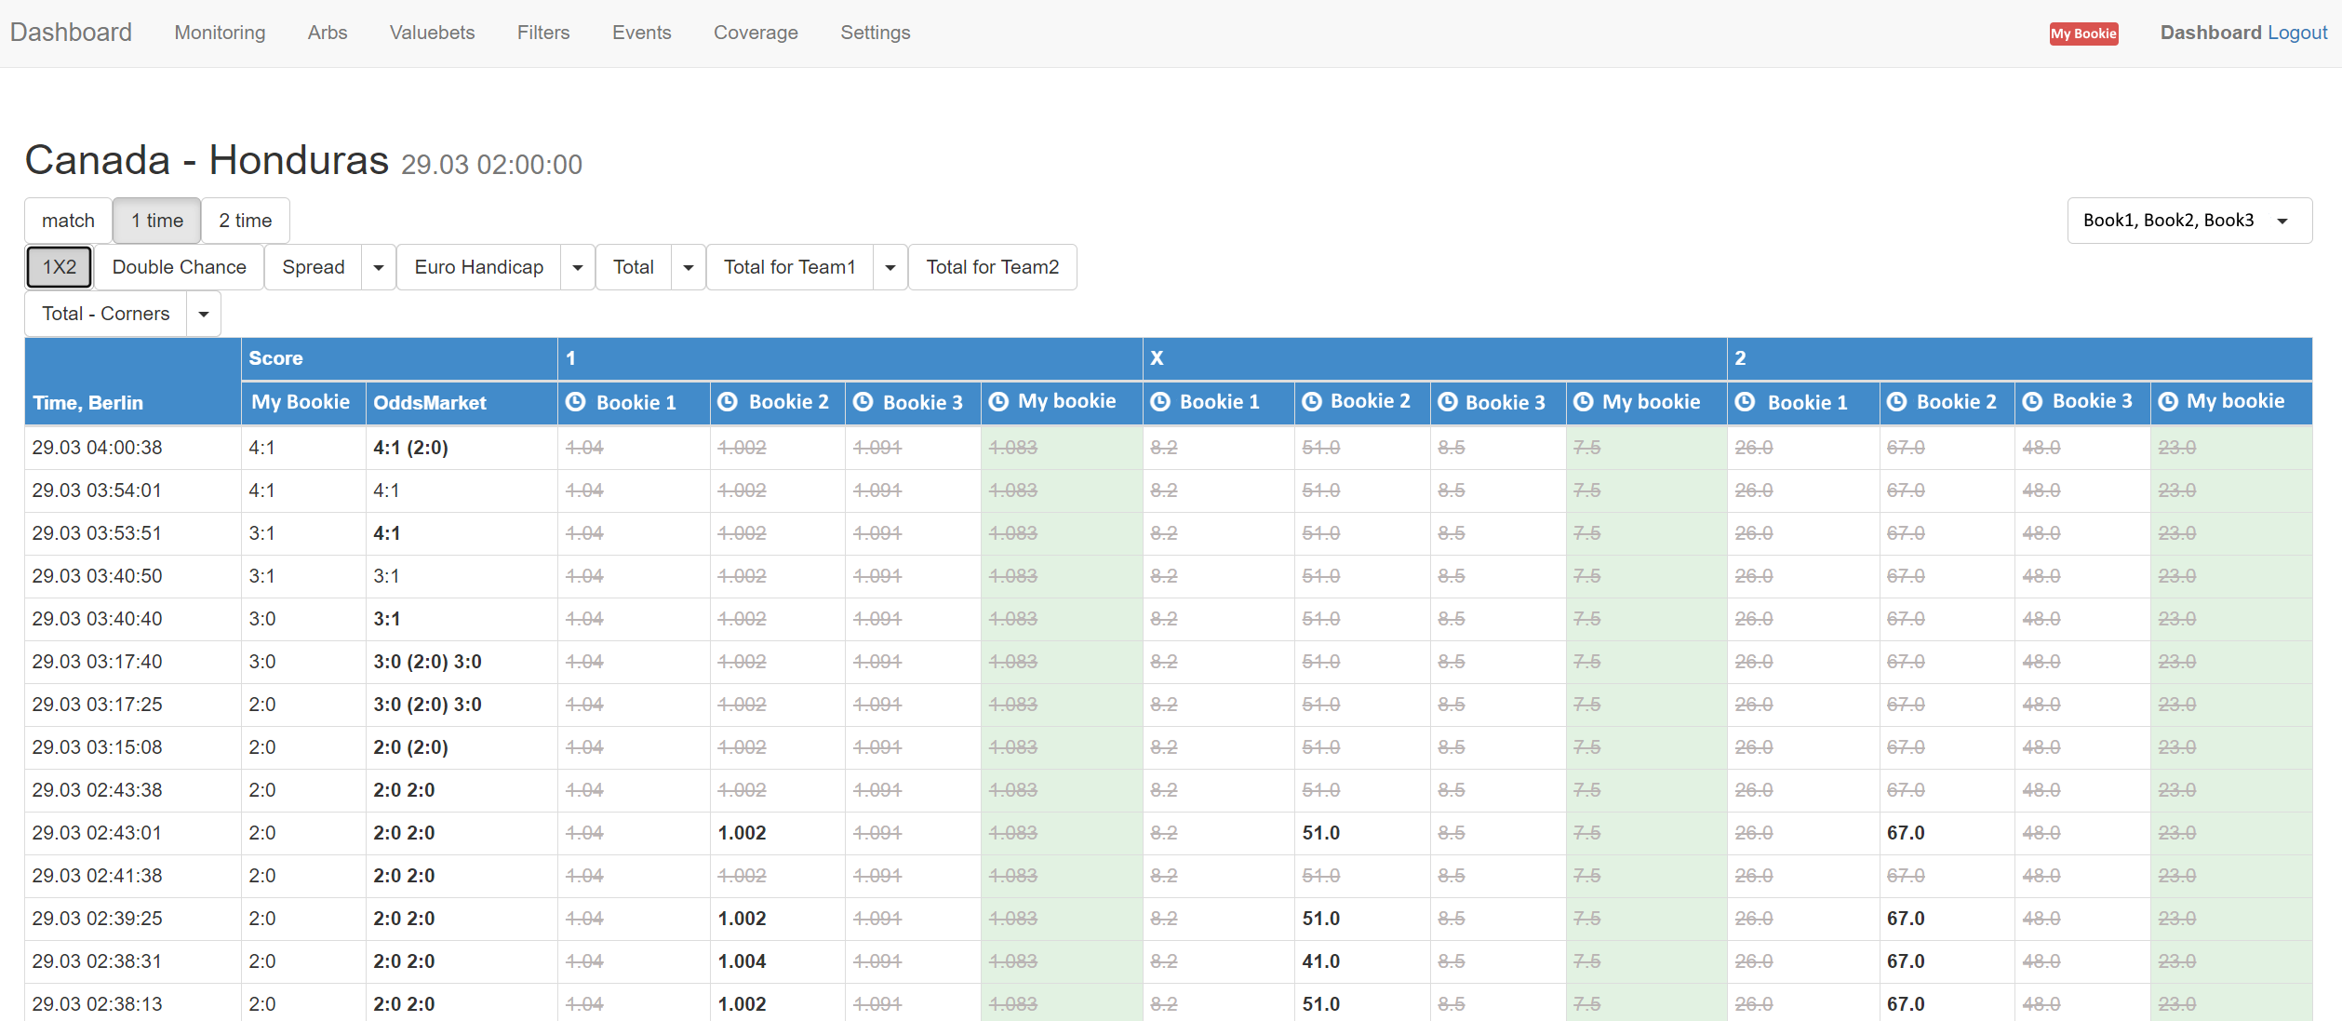Expand the Total dropdown arrow

tap(689, 267)
